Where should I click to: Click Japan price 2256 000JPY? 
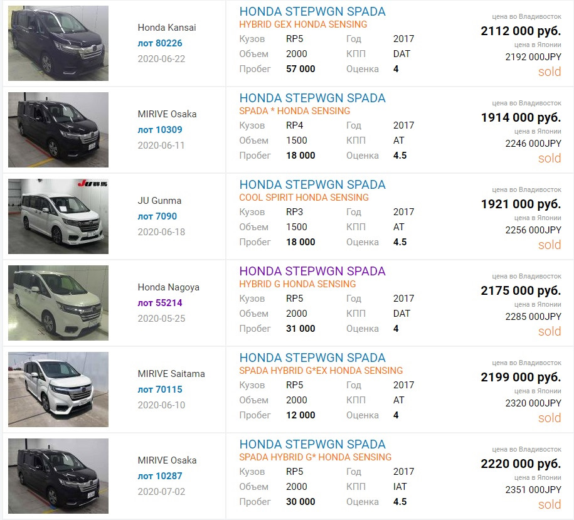pos(533,230)
